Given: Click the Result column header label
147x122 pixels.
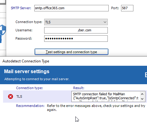Looking at the screenshot, I should pos(79,88).
